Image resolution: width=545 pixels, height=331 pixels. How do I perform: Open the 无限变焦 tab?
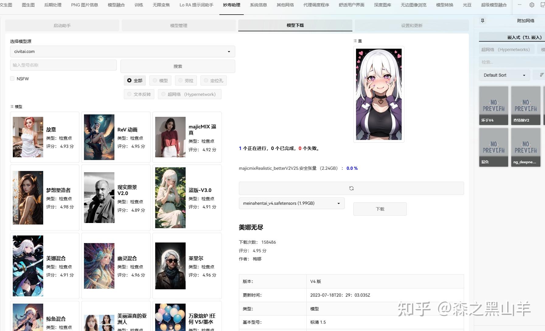(161, 5)
